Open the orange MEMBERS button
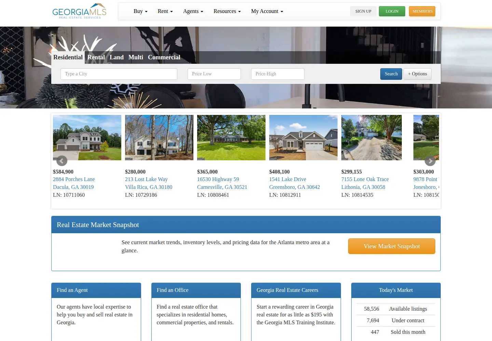Image resolution: width=492 pixels, height=341 pixels. tap(422, 11)
